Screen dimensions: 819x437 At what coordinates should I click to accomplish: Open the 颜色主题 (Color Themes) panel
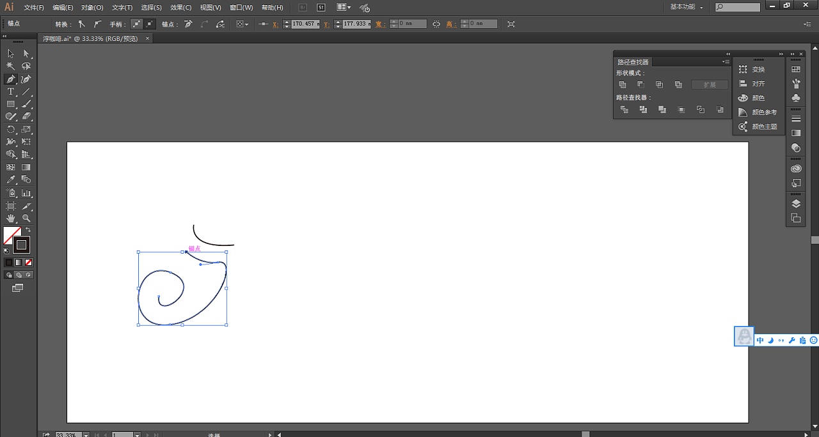coord(759,126)
